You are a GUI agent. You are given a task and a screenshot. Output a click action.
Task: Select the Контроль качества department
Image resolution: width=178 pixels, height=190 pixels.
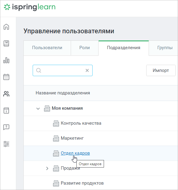tap(81, 123)
